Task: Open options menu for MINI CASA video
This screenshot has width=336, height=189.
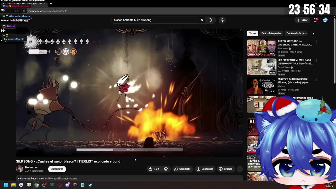Action: click(316, 61)
